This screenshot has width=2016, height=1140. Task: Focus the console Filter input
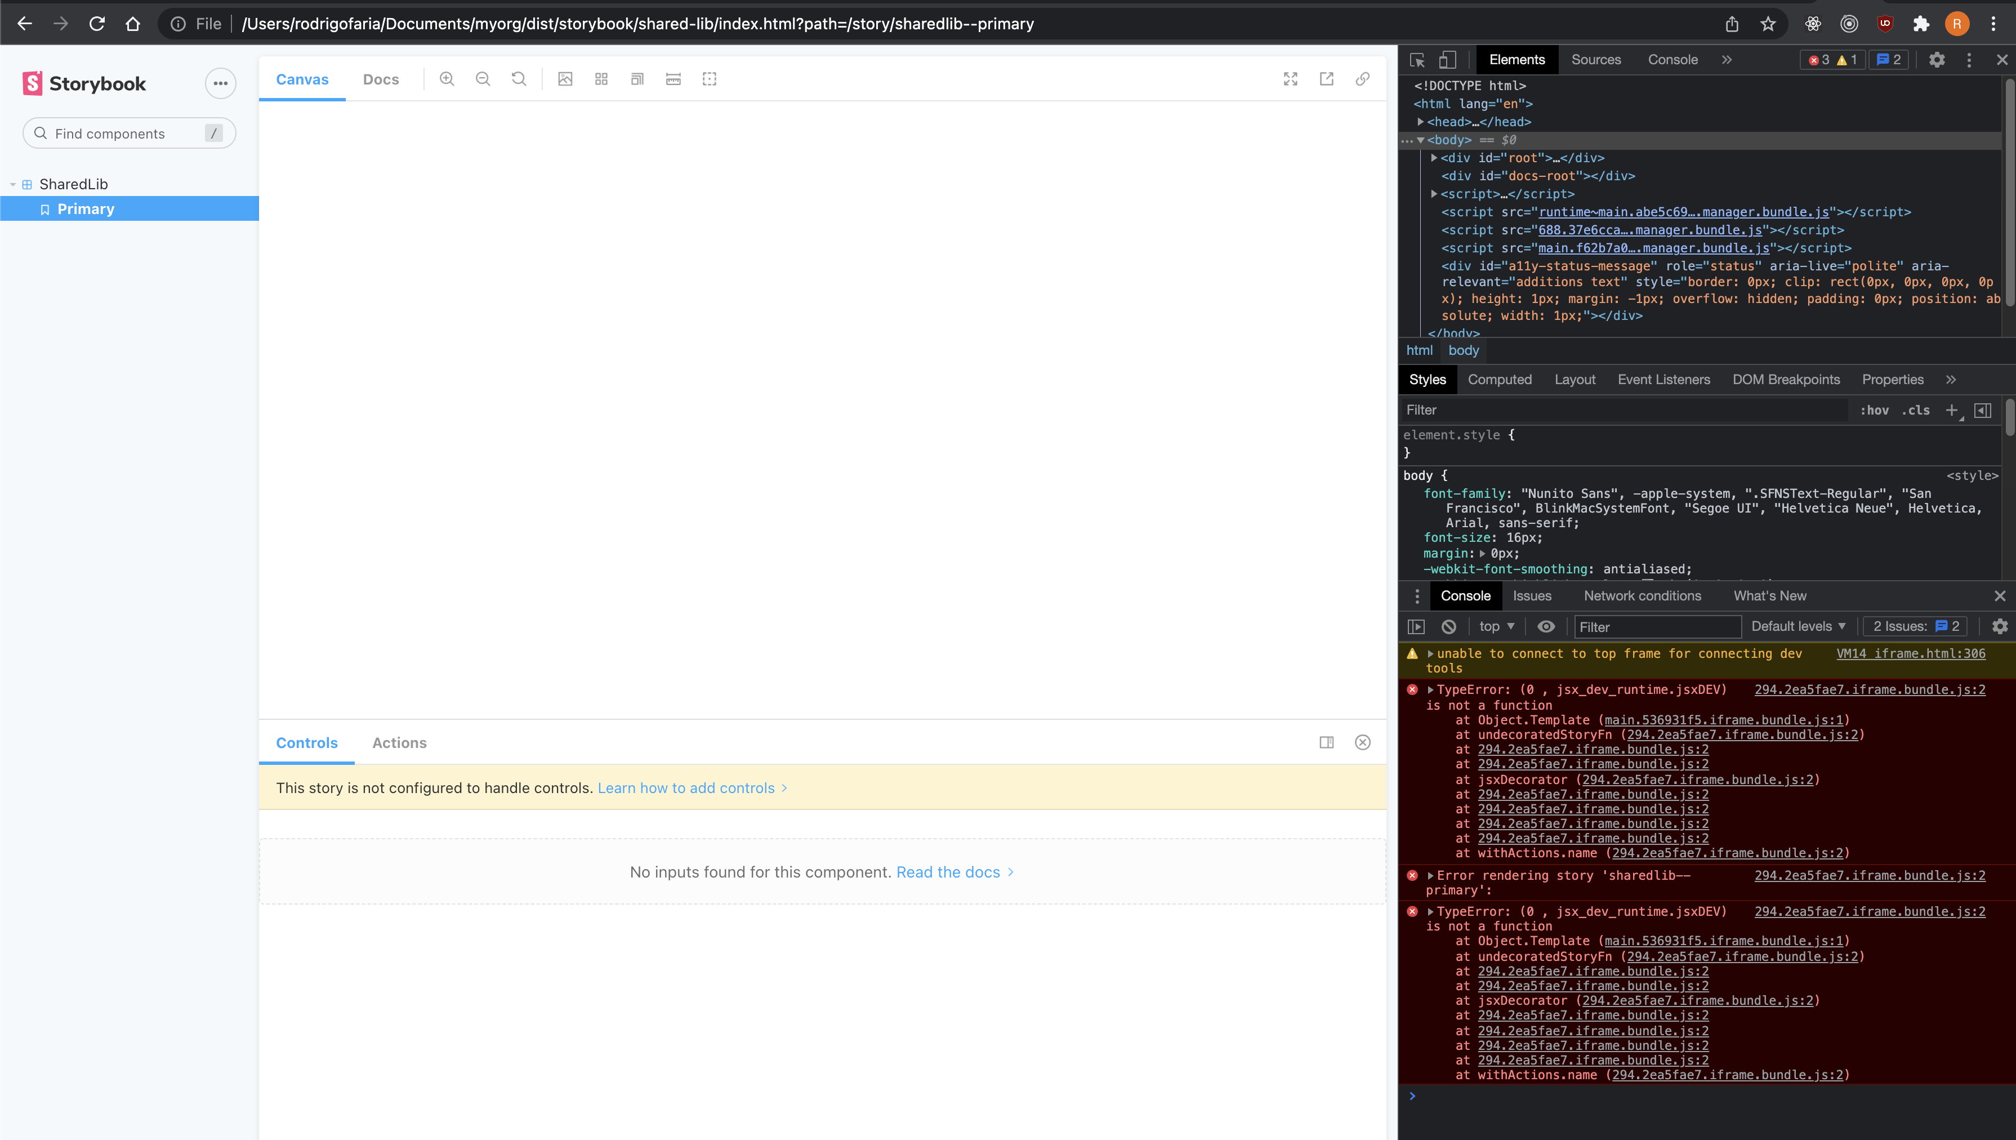click(1657, 626)
